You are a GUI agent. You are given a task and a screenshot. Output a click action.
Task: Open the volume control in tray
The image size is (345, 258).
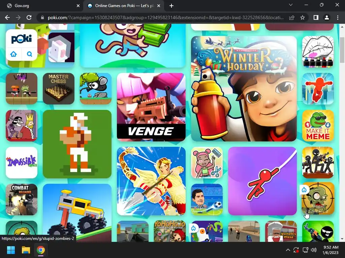coord(314,250)
